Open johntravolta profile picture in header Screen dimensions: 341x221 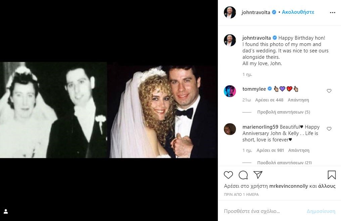pos(230,12)
